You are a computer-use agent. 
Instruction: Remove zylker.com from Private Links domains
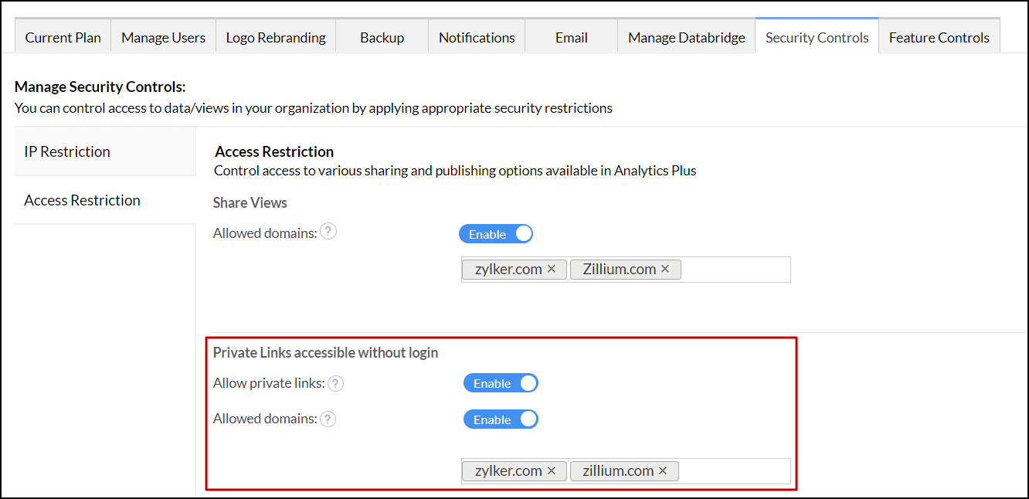click(552, 470)
